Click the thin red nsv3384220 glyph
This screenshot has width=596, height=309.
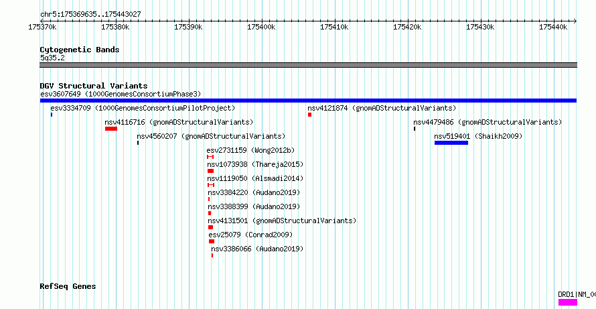(x=209, y=199)
